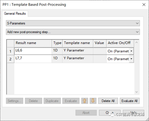Click the Result name column header
Screen dimensions: 149x121
pos(33,44)
